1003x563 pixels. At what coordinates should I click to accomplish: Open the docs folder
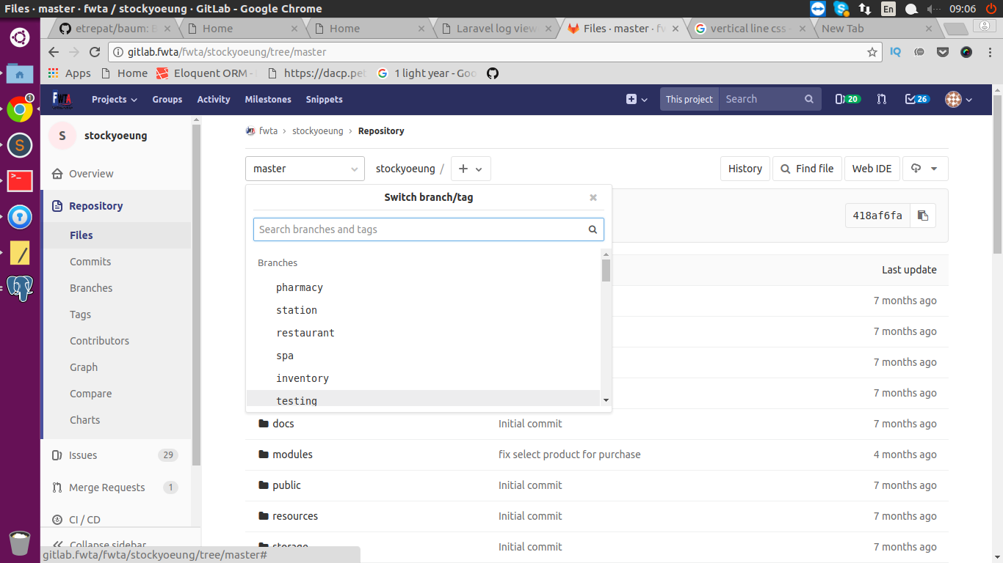click(x=283, y=424)
